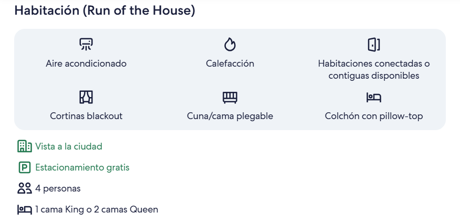Click the connecting rooms door icon
This screenshot has height=223, width=460.
373,45
